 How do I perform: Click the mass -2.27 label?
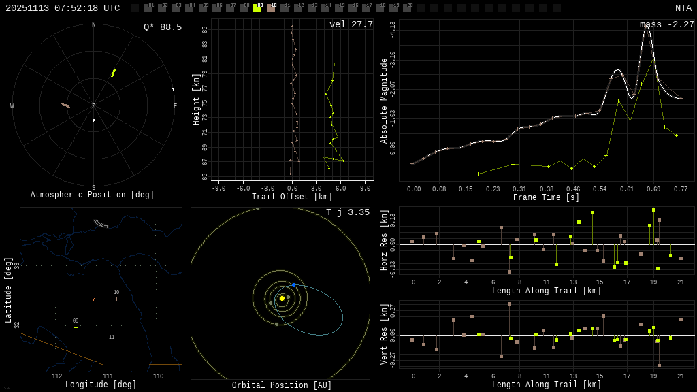tap(666, 24)
